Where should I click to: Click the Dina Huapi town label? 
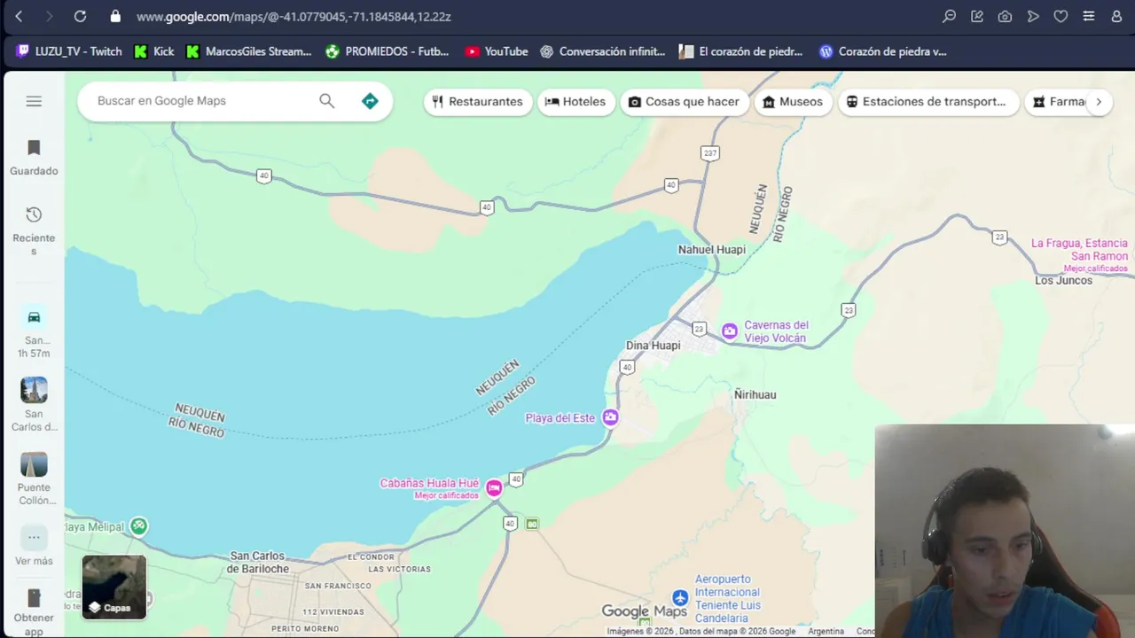654,346
